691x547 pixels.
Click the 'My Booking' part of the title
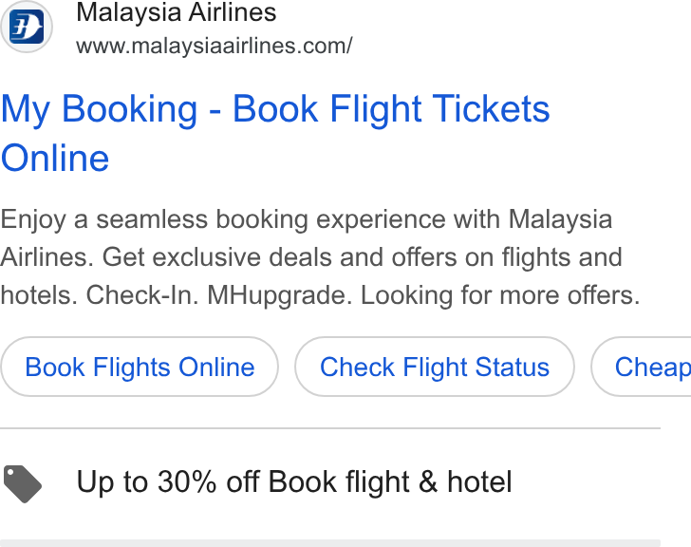[x=99, y=109]
